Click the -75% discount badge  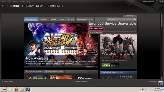[106, 65]
